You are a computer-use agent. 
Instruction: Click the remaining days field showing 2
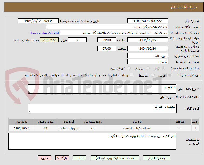(x=77, y=40)
